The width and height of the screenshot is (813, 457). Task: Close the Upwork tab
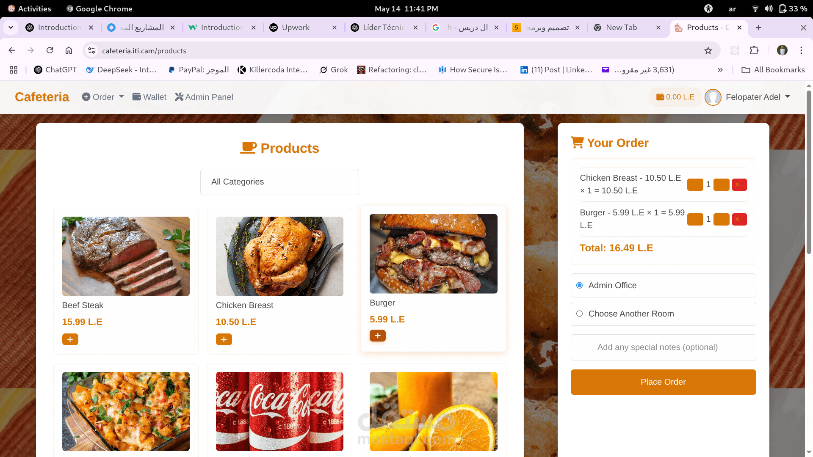[x=335, y=28]
